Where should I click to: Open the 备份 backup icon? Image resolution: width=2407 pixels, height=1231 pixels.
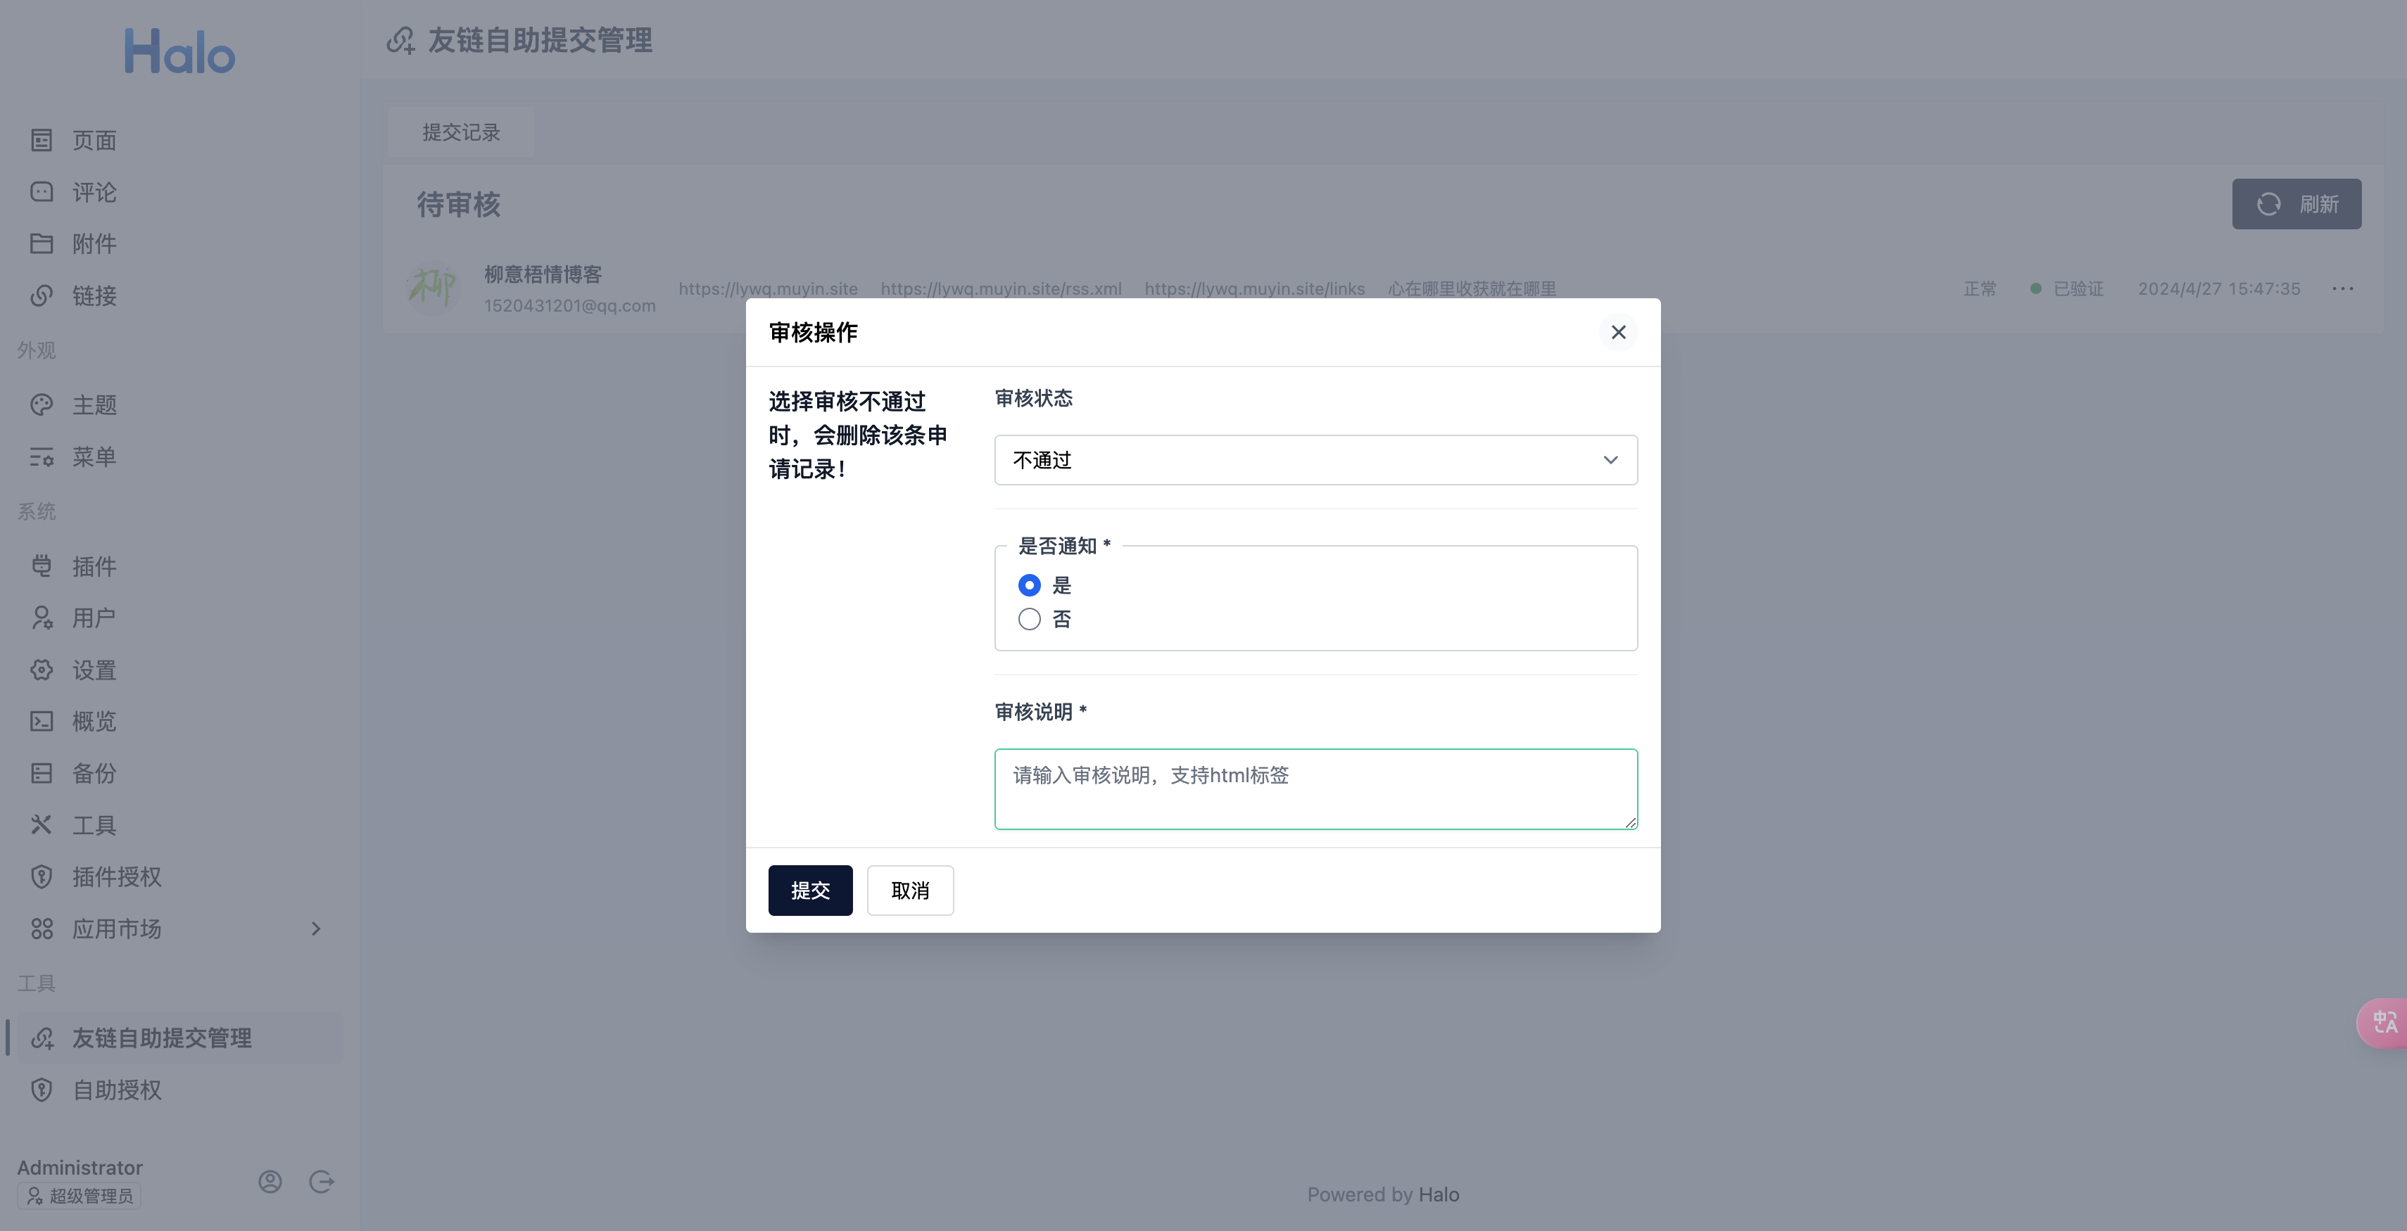tap(41, 772)
